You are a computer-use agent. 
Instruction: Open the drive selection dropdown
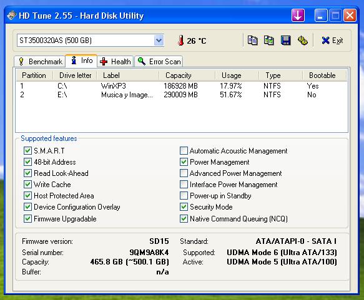pos(159,41)
